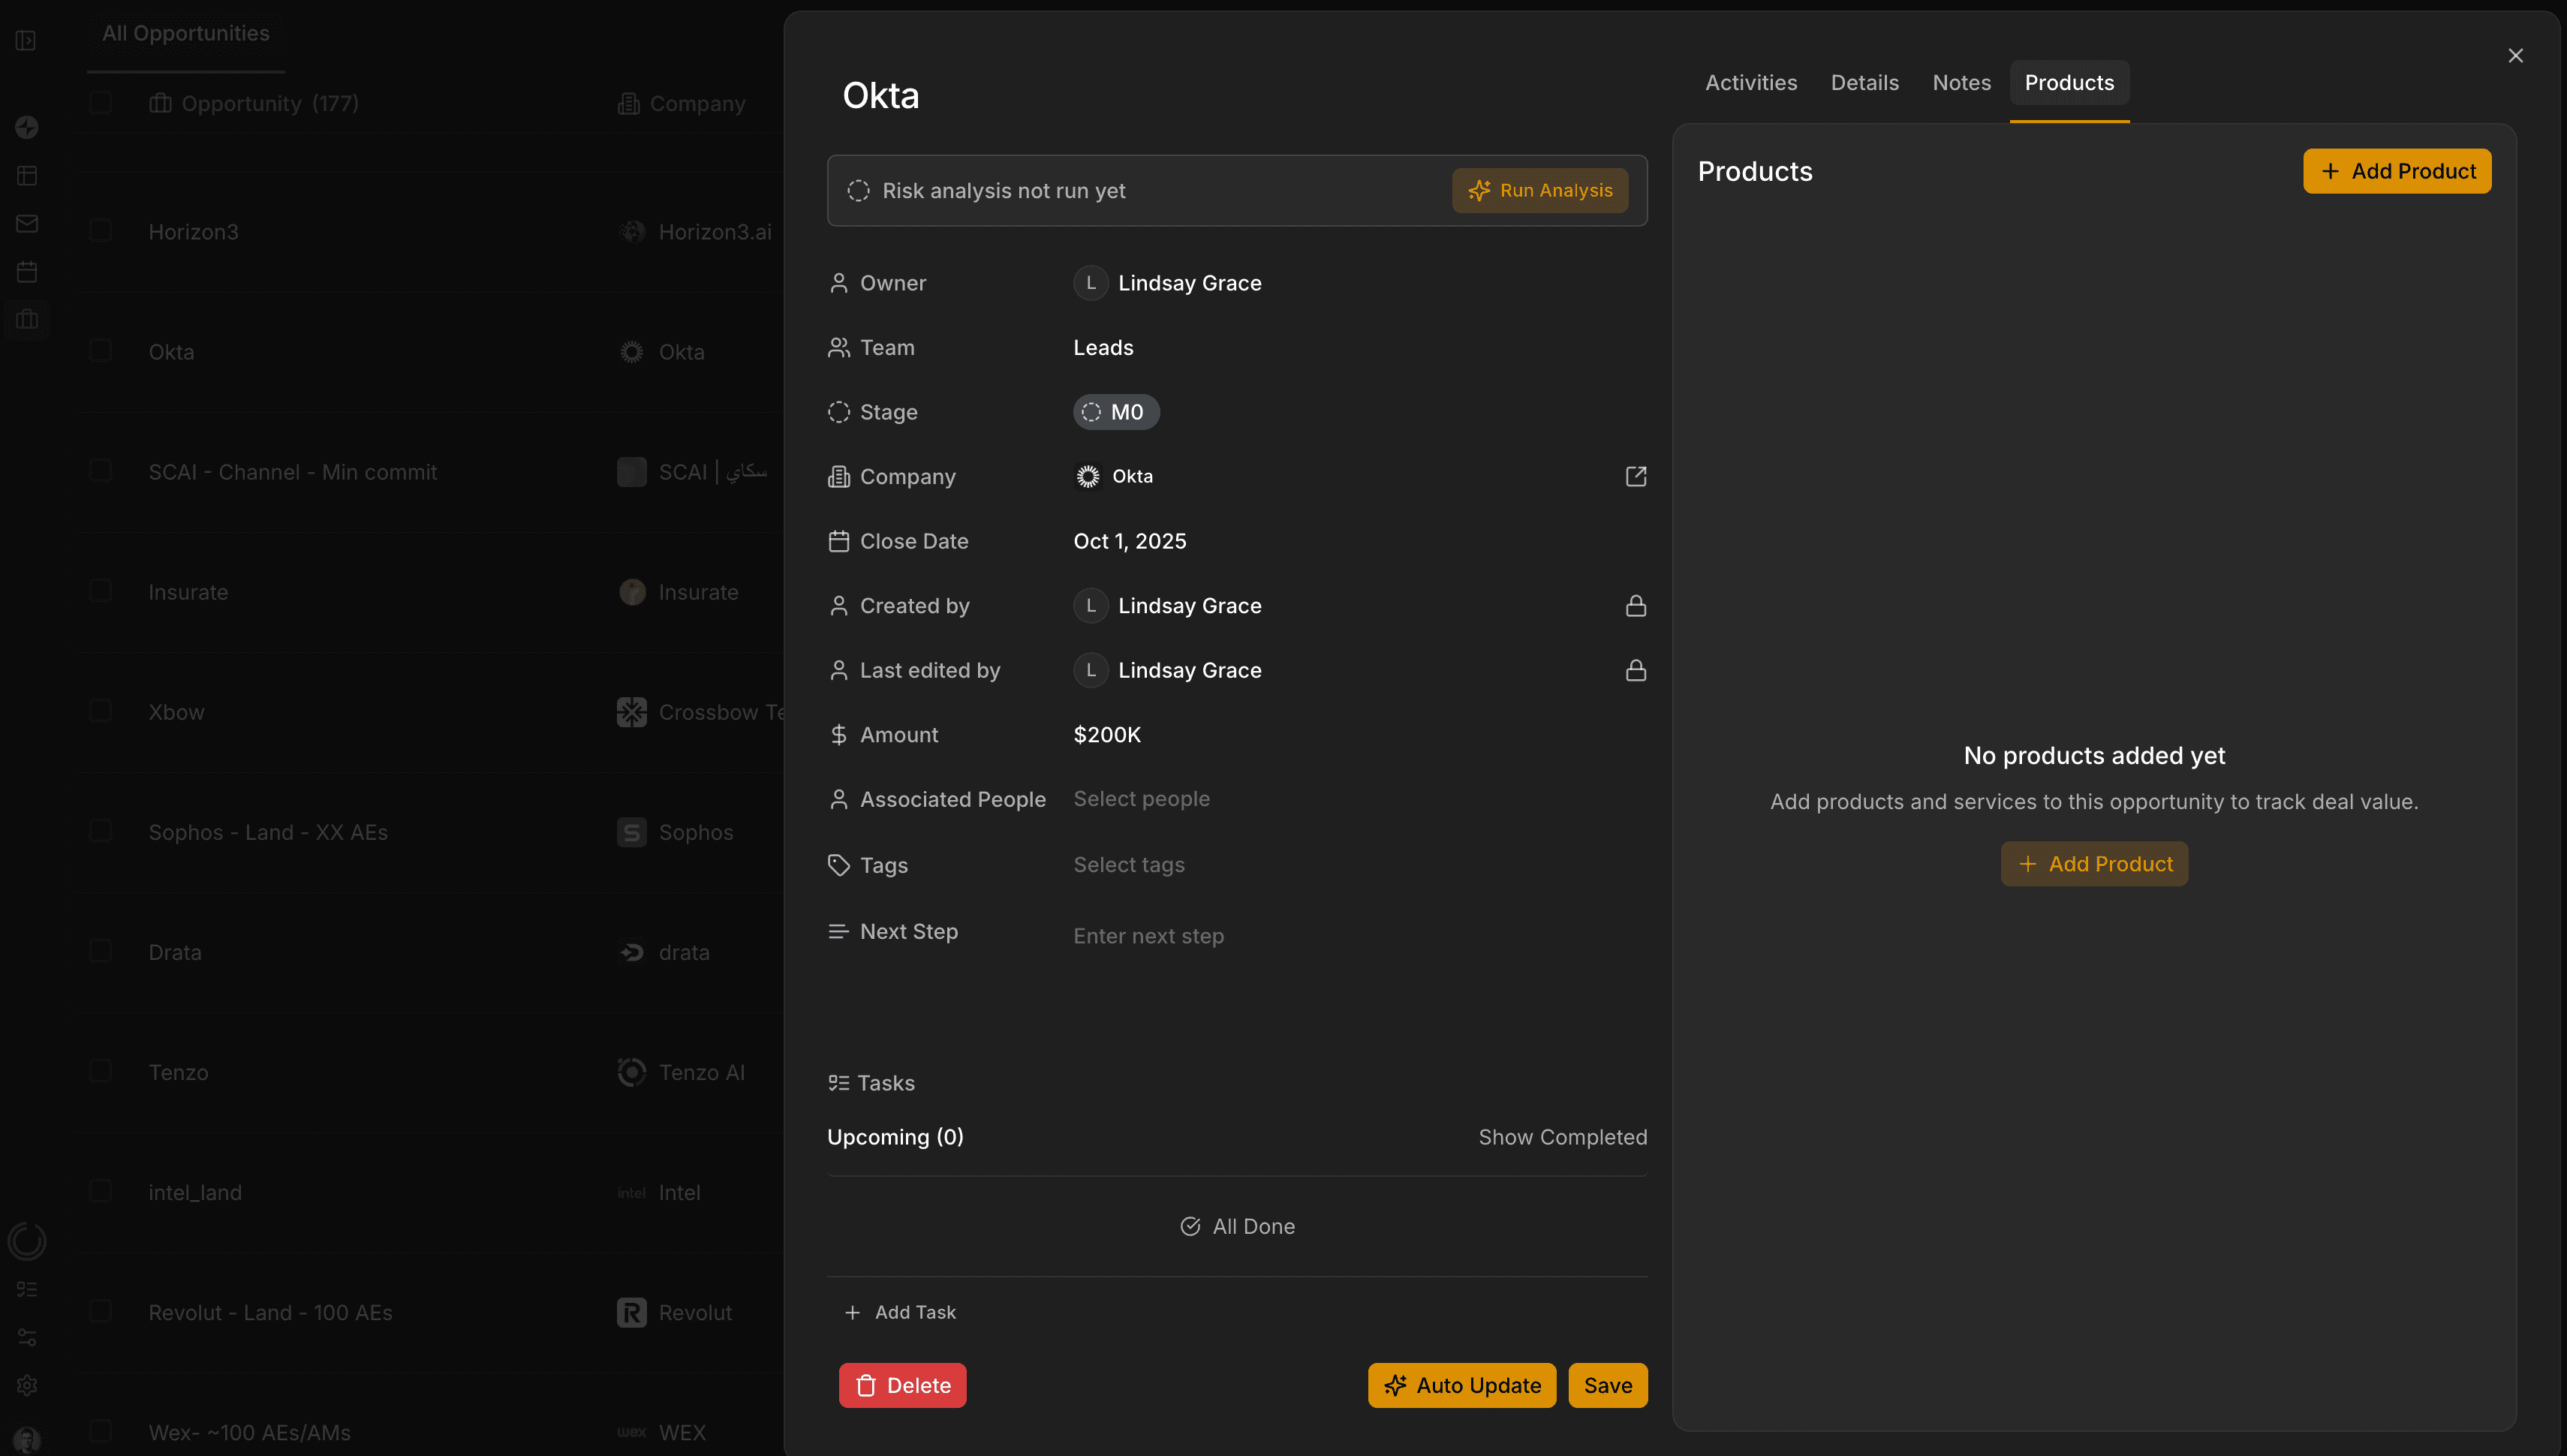The image size is (2567, 1456).
Task: Close the Okta opportunity panel
Action: pos(2515,56)
